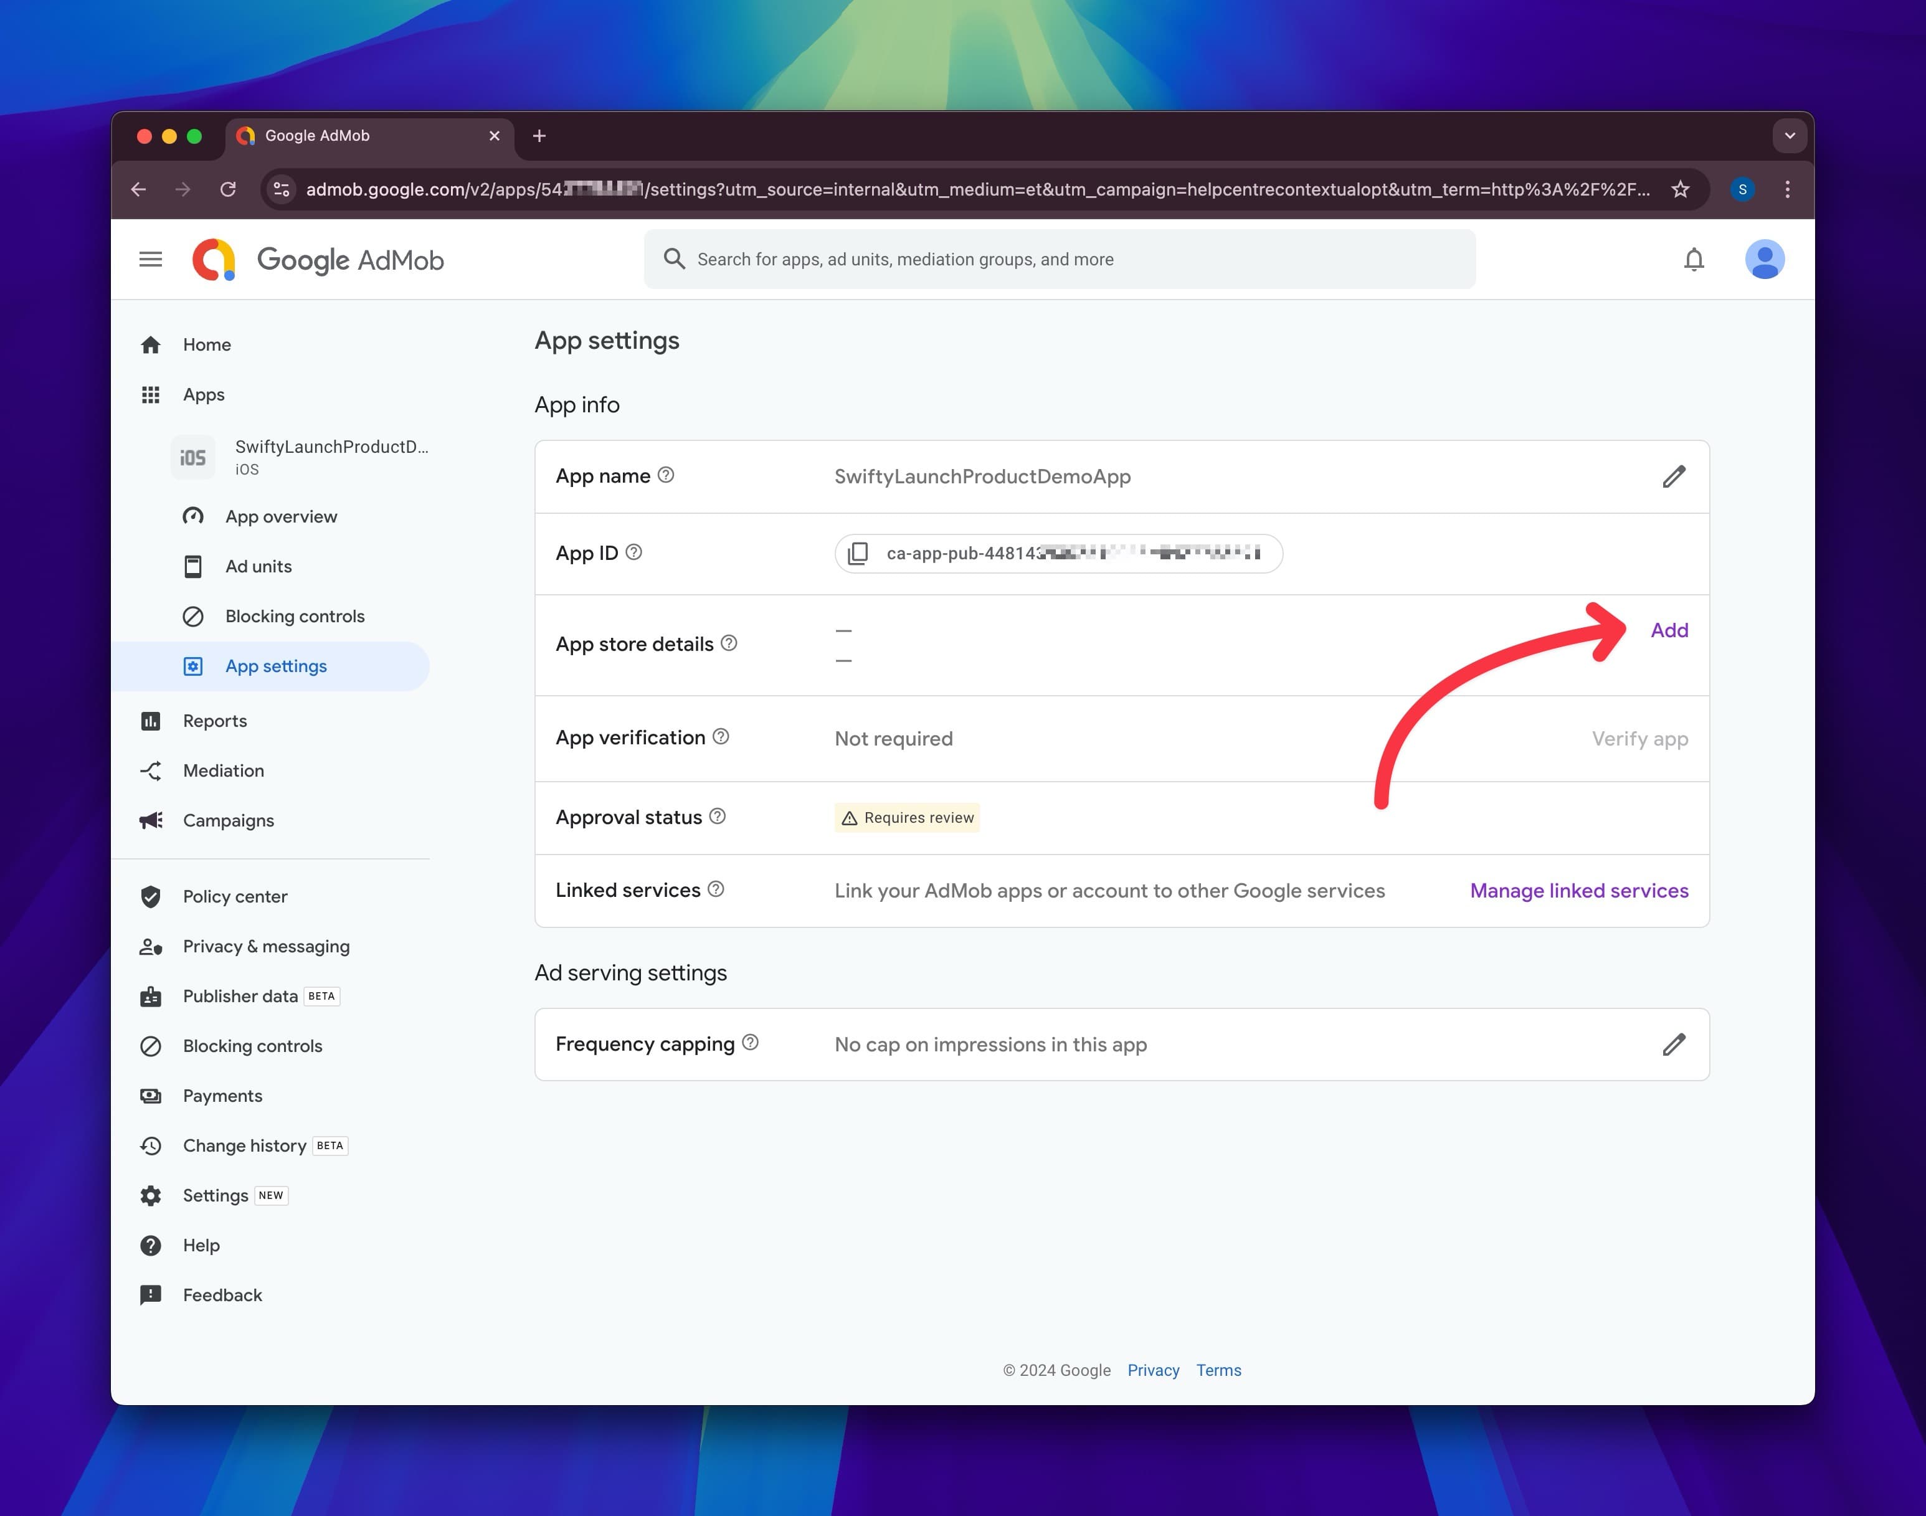Image resolution: width=1926 pixels, height=1516 pixels.
Task: Click Add for App store details
Action: (x=1669, y=630)
